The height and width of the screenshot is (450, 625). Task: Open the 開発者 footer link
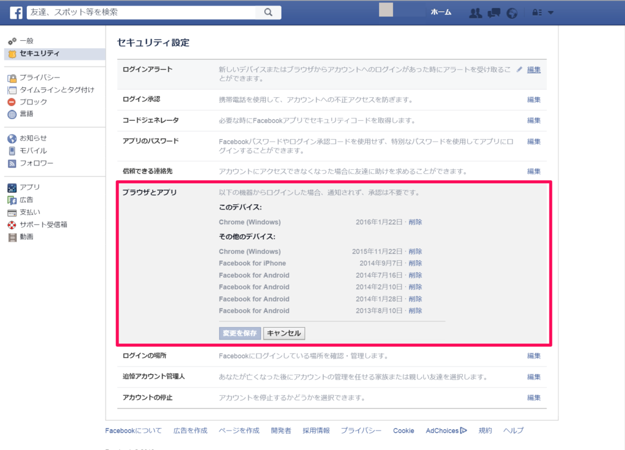click(x=281, y=430)
